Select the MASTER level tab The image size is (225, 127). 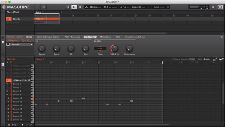(10, 37)
